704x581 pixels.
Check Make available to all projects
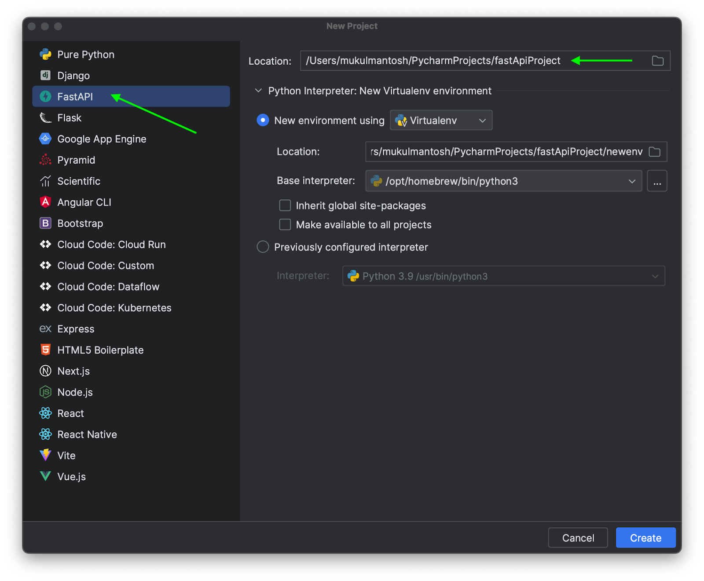point(285,224)
